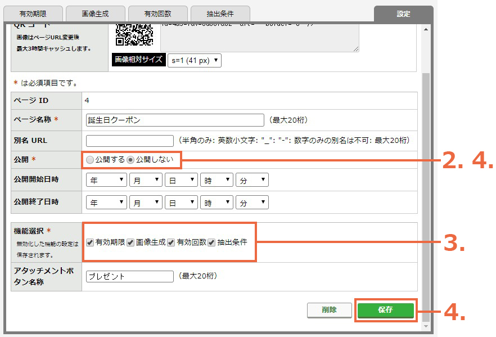
Task: Click the 公開終了日時 row label
Action: coord(36,202)
